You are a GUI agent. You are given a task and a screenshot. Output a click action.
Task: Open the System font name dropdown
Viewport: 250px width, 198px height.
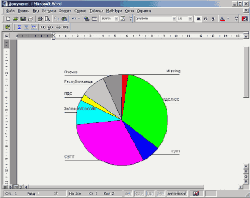175,19
